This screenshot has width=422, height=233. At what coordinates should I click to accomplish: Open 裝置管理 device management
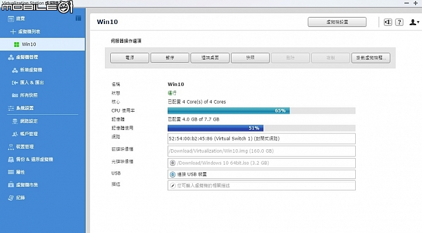(21, 147)
